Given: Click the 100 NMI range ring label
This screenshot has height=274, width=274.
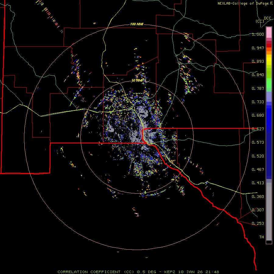Looking at the screenshot, I should pyautogui.click(x=137, y=24).
